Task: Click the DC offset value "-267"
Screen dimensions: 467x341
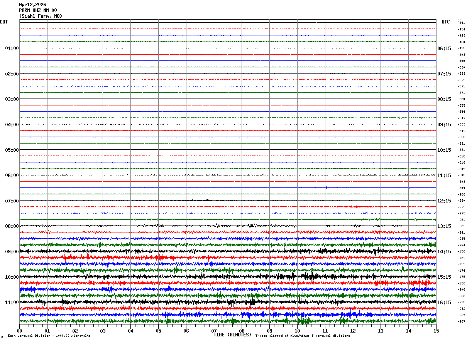Action: (x=461, y=321)
